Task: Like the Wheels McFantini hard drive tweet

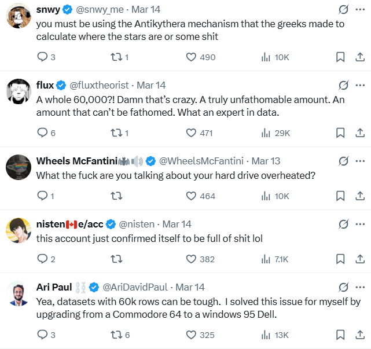Action: (x=191, y=196)
